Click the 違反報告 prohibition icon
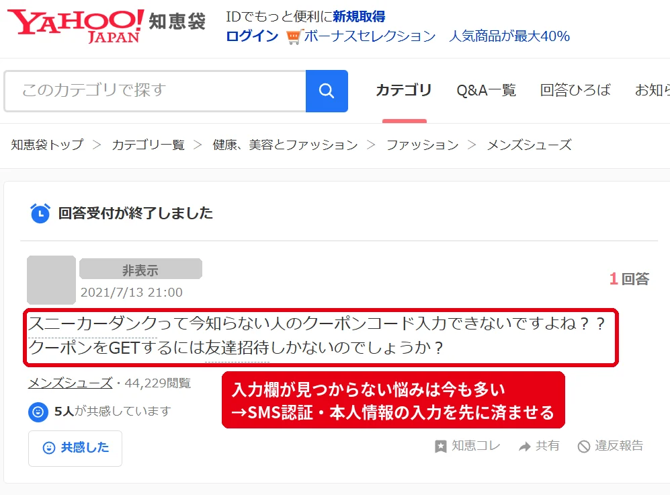670x495 pixels. point(584,447)
